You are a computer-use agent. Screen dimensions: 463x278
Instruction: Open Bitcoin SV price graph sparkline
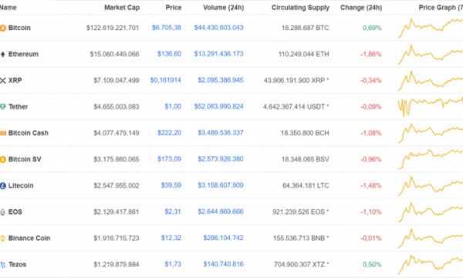(431, 159)
